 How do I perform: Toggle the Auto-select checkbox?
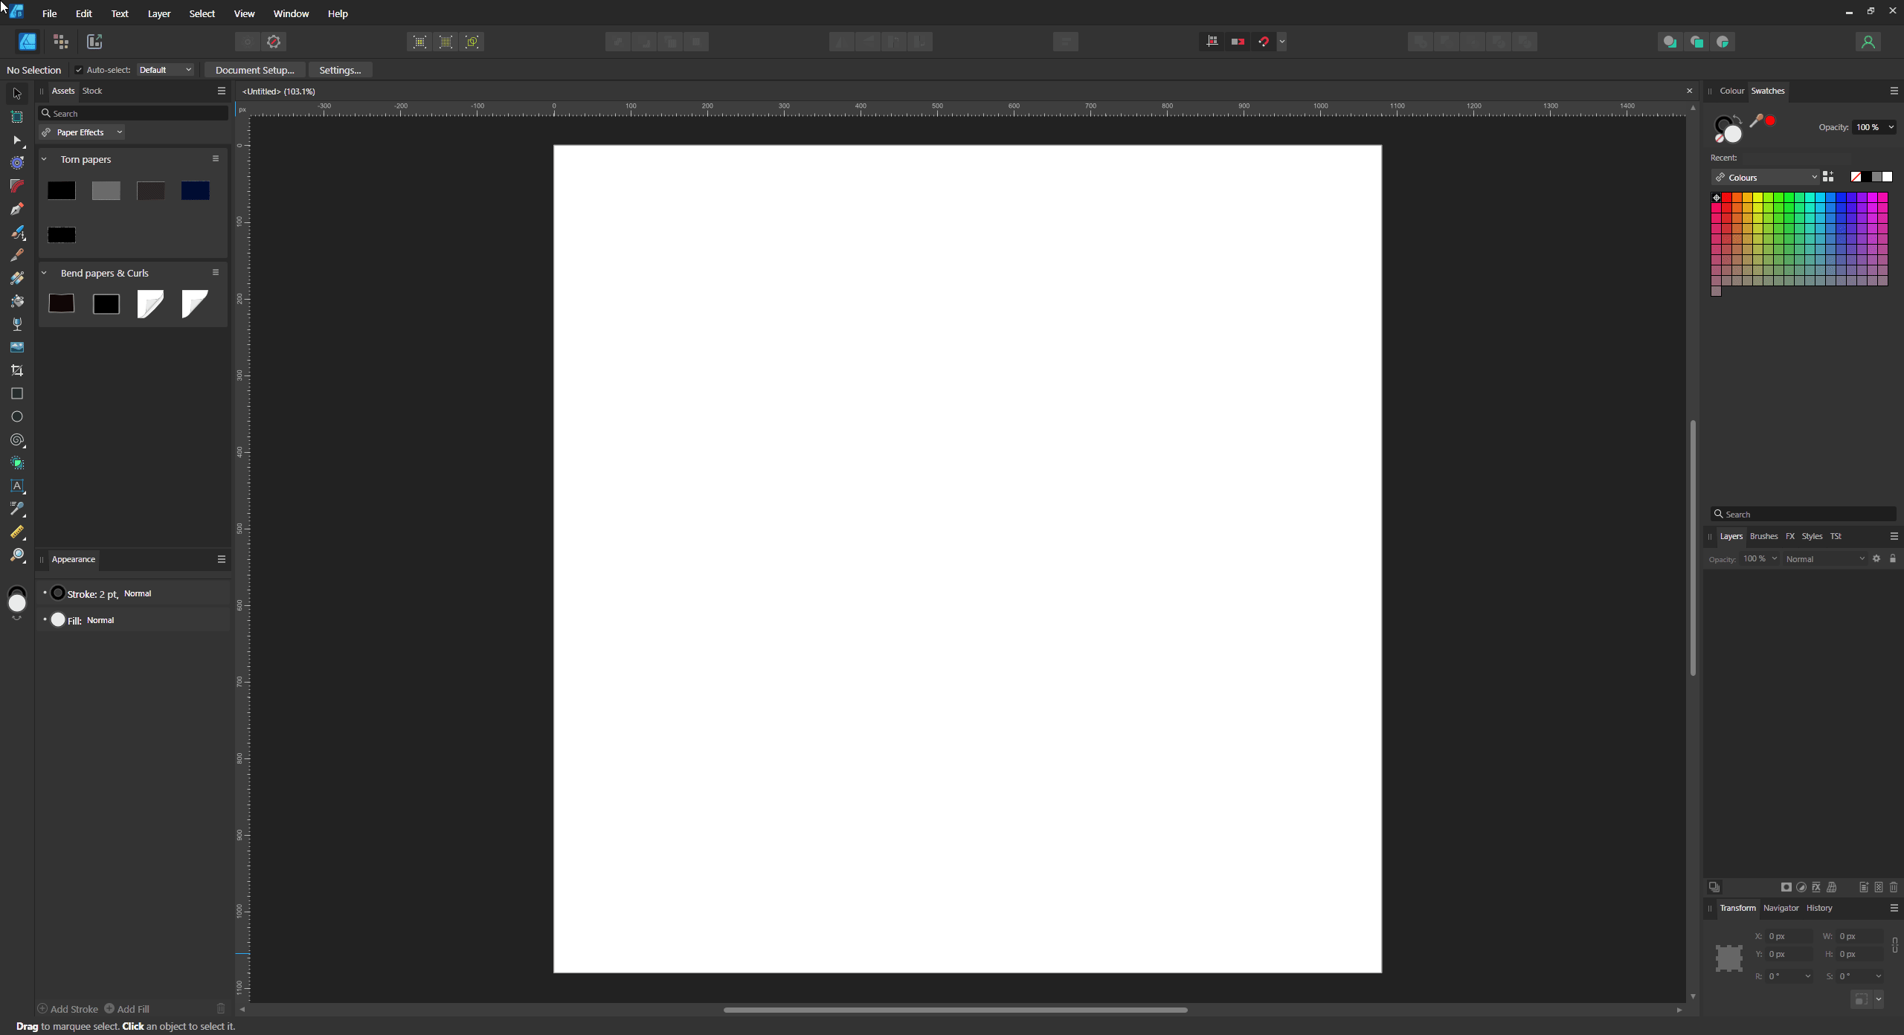pos(79,70)
